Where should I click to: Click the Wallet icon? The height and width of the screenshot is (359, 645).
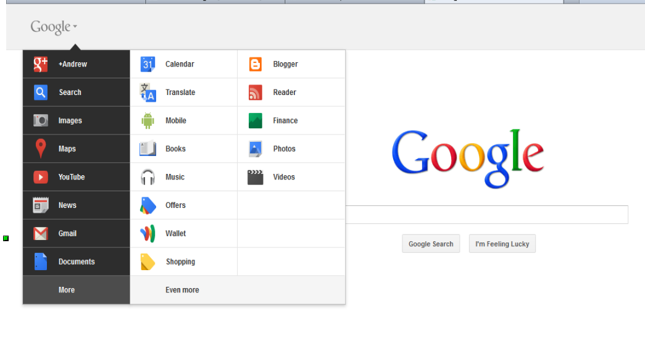[148, 234]
